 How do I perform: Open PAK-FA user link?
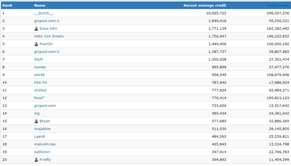(x=40, y=82)
